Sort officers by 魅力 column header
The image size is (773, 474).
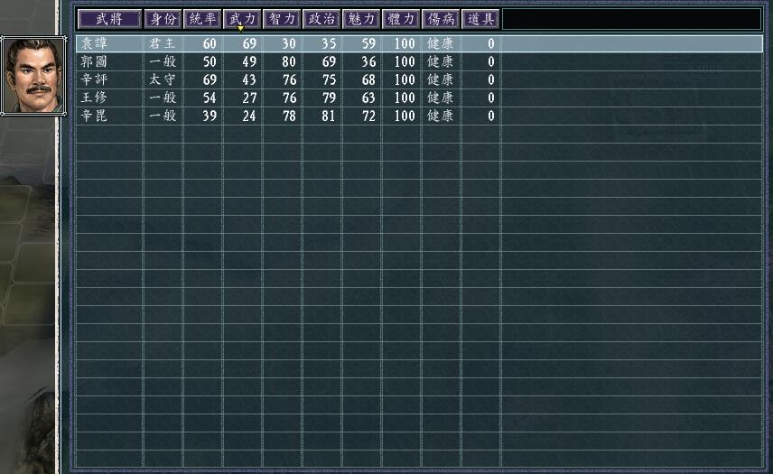[361, 19]
